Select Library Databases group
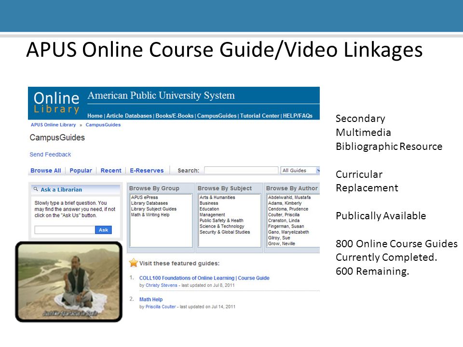Viewport: 463px width, 347px height. tap(150, 203)
